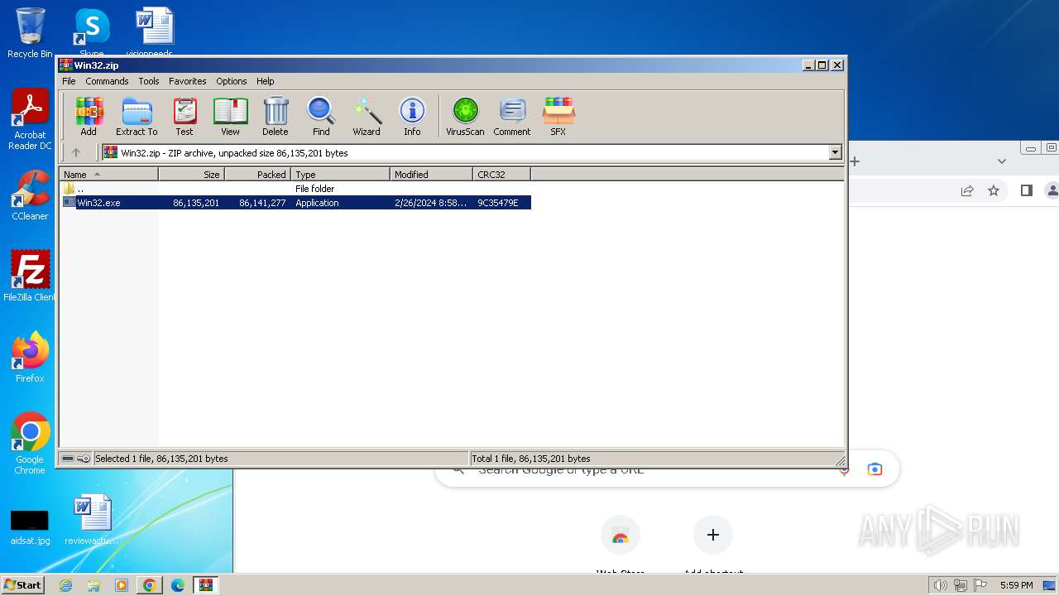Open the Tools menu
This screenshot has height=596, width=1059.
[149, 81]
